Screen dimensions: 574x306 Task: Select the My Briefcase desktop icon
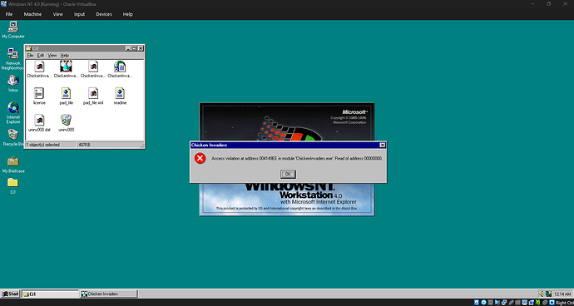(x=13, y=161)
